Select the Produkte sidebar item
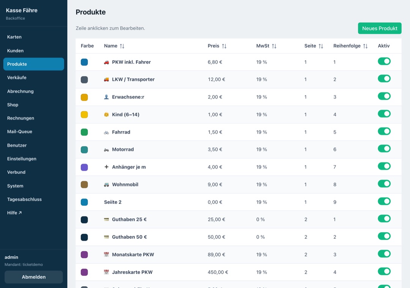The image size is (410, 288). (x=33, y=64)
